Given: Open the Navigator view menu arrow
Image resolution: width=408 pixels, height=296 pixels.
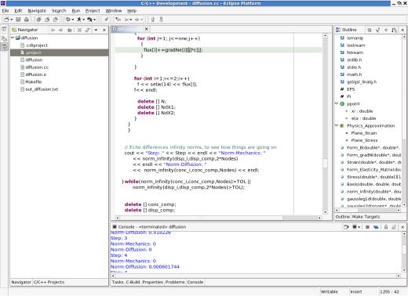Looking at the screenshot, I should pyautogui.click(x=96, y=30).
